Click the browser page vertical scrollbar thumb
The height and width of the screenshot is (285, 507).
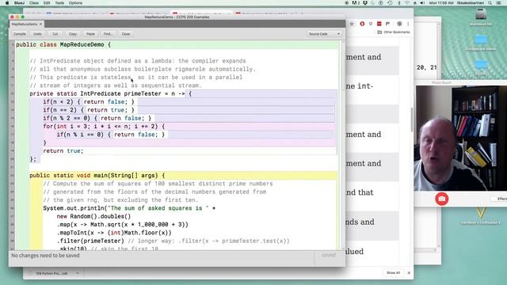click(412, 120)
